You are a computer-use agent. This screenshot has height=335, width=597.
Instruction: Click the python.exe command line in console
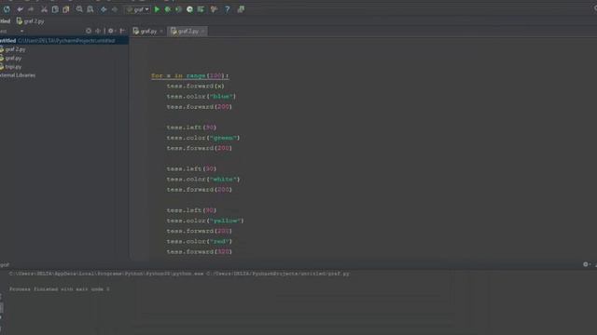(x=179, y=274)
